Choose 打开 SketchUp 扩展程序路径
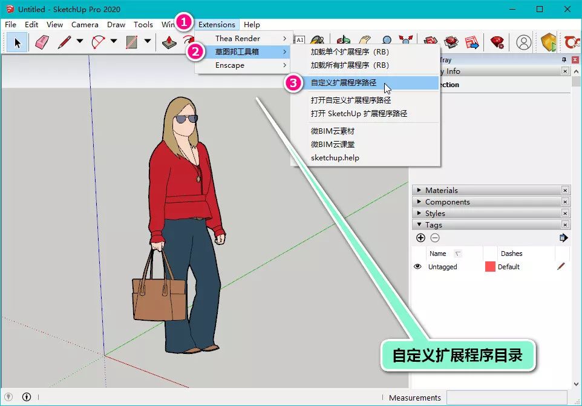 coord(365,113)
